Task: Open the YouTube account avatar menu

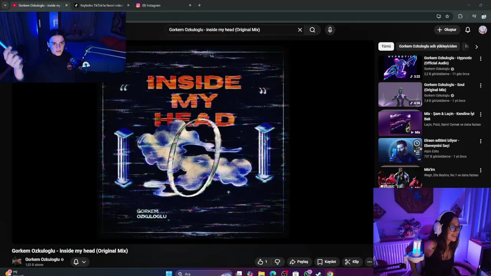Action: coord(483,30)
